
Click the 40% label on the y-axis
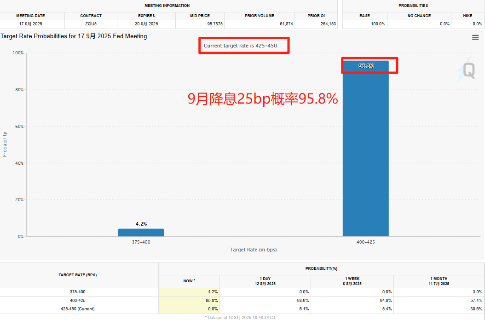[x=19, y=163]
